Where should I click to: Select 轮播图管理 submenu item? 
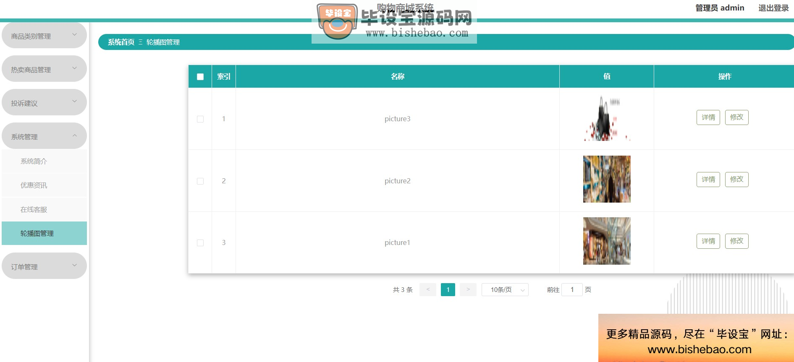[x=44, y=233]
